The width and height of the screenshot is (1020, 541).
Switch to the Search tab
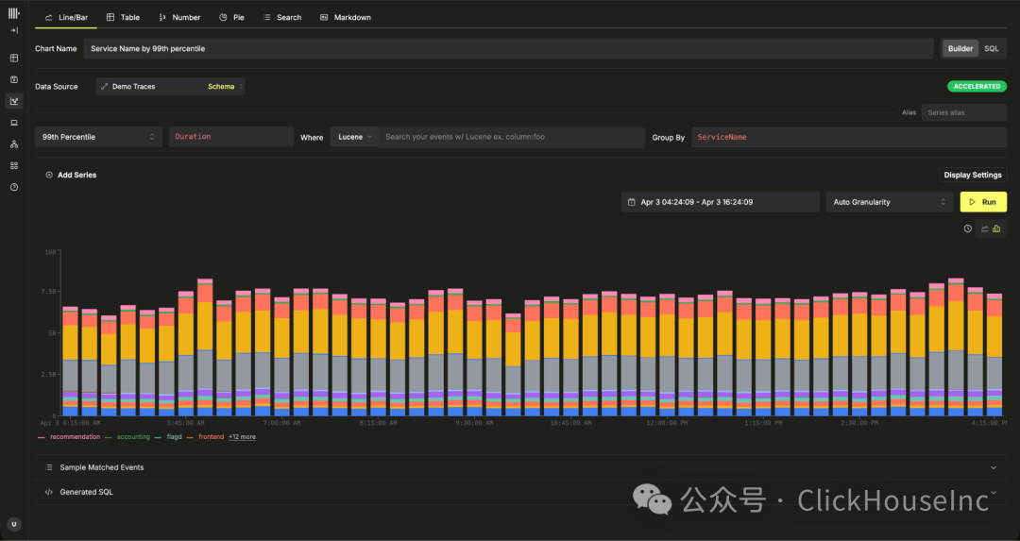tap(281, 18)
